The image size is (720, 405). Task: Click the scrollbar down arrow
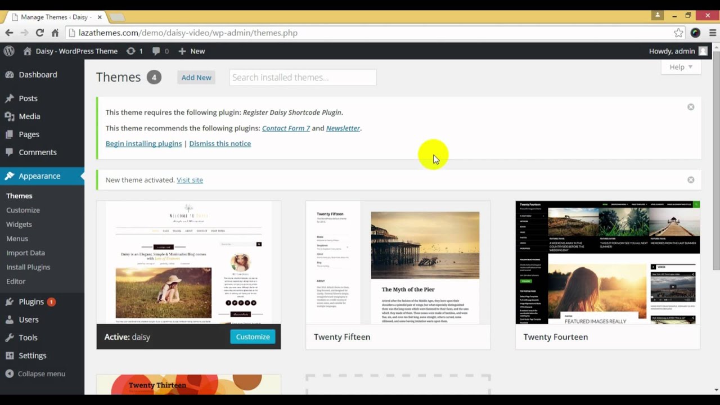(716, 389)
